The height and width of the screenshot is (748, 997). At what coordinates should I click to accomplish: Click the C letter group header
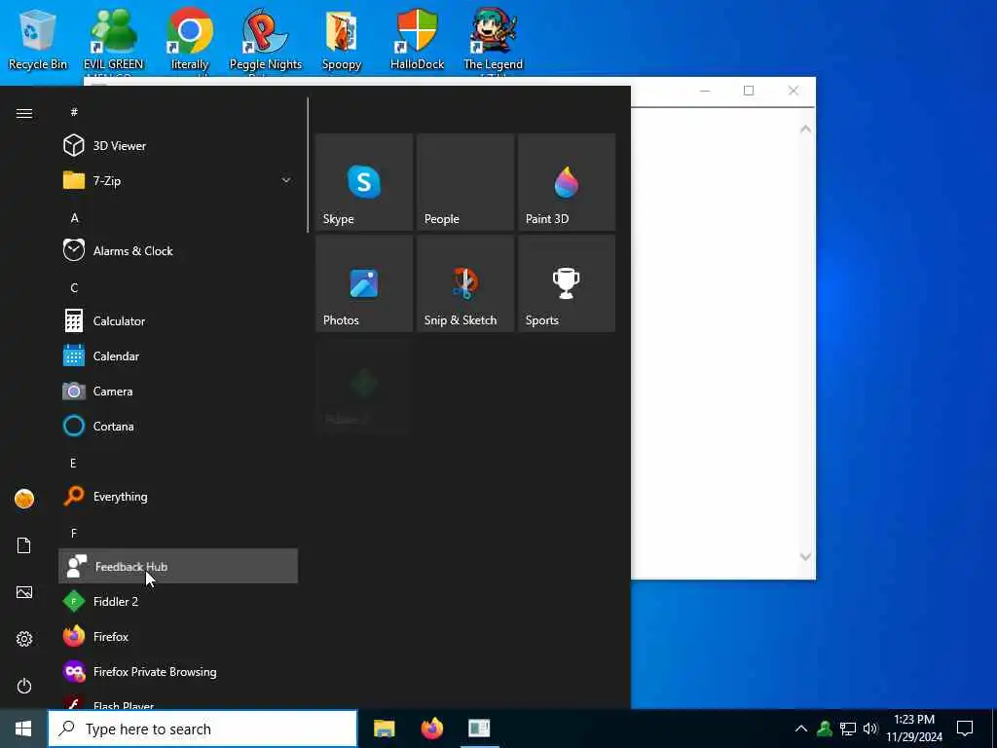coord(74,287)
